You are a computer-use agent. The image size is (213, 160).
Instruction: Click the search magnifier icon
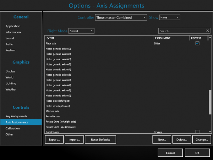pos(208,31)
